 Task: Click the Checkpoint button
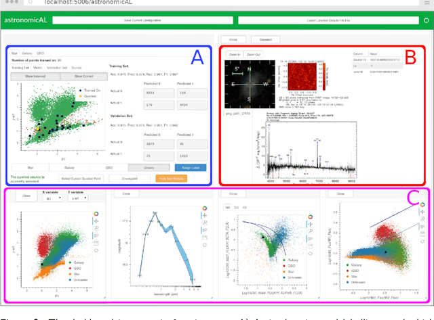point(130,179)
